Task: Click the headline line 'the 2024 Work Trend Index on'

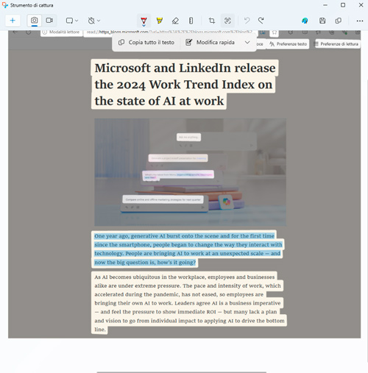Action: point(183,85)
